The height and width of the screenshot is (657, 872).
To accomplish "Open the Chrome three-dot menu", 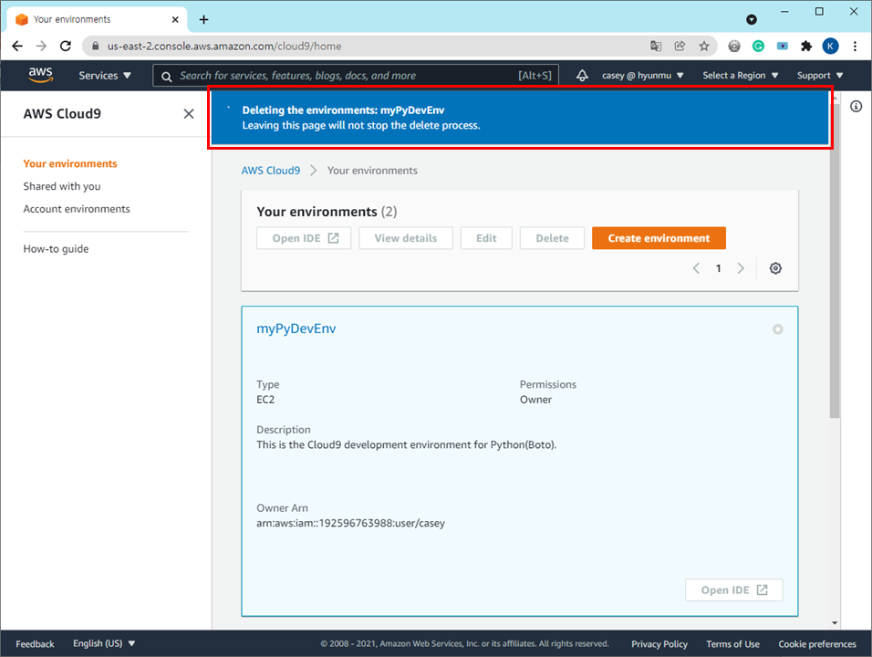I will (x=855, y=47).
